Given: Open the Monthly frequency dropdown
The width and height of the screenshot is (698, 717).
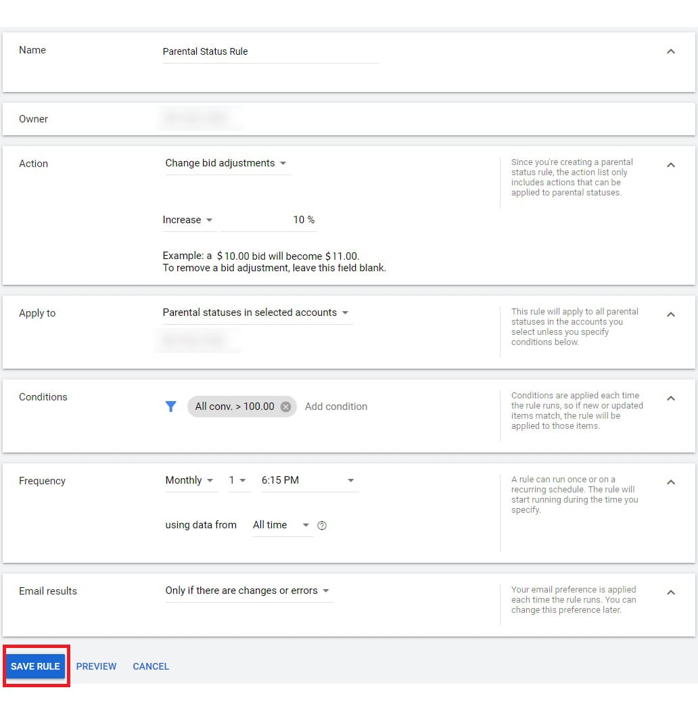Looking at the screenshot, I should pos(189,480).
